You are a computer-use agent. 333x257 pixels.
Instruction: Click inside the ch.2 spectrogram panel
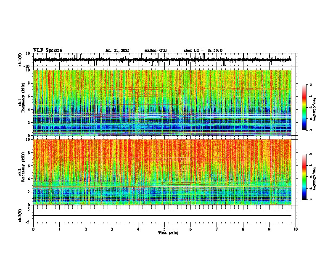[x=162, y=172]
